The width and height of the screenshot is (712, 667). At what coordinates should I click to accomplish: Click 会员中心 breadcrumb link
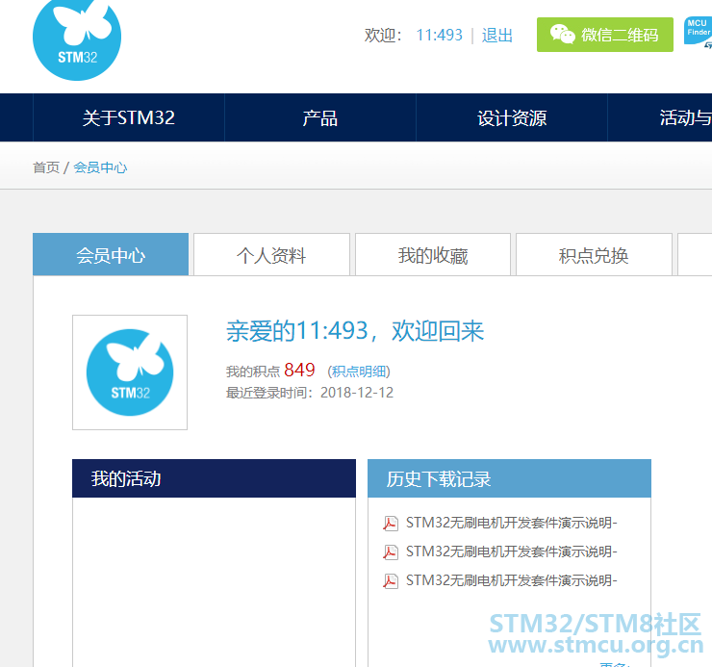(100, 167)
